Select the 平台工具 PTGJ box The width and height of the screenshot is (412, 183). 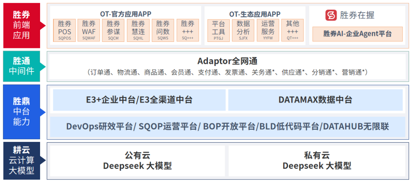218,30
